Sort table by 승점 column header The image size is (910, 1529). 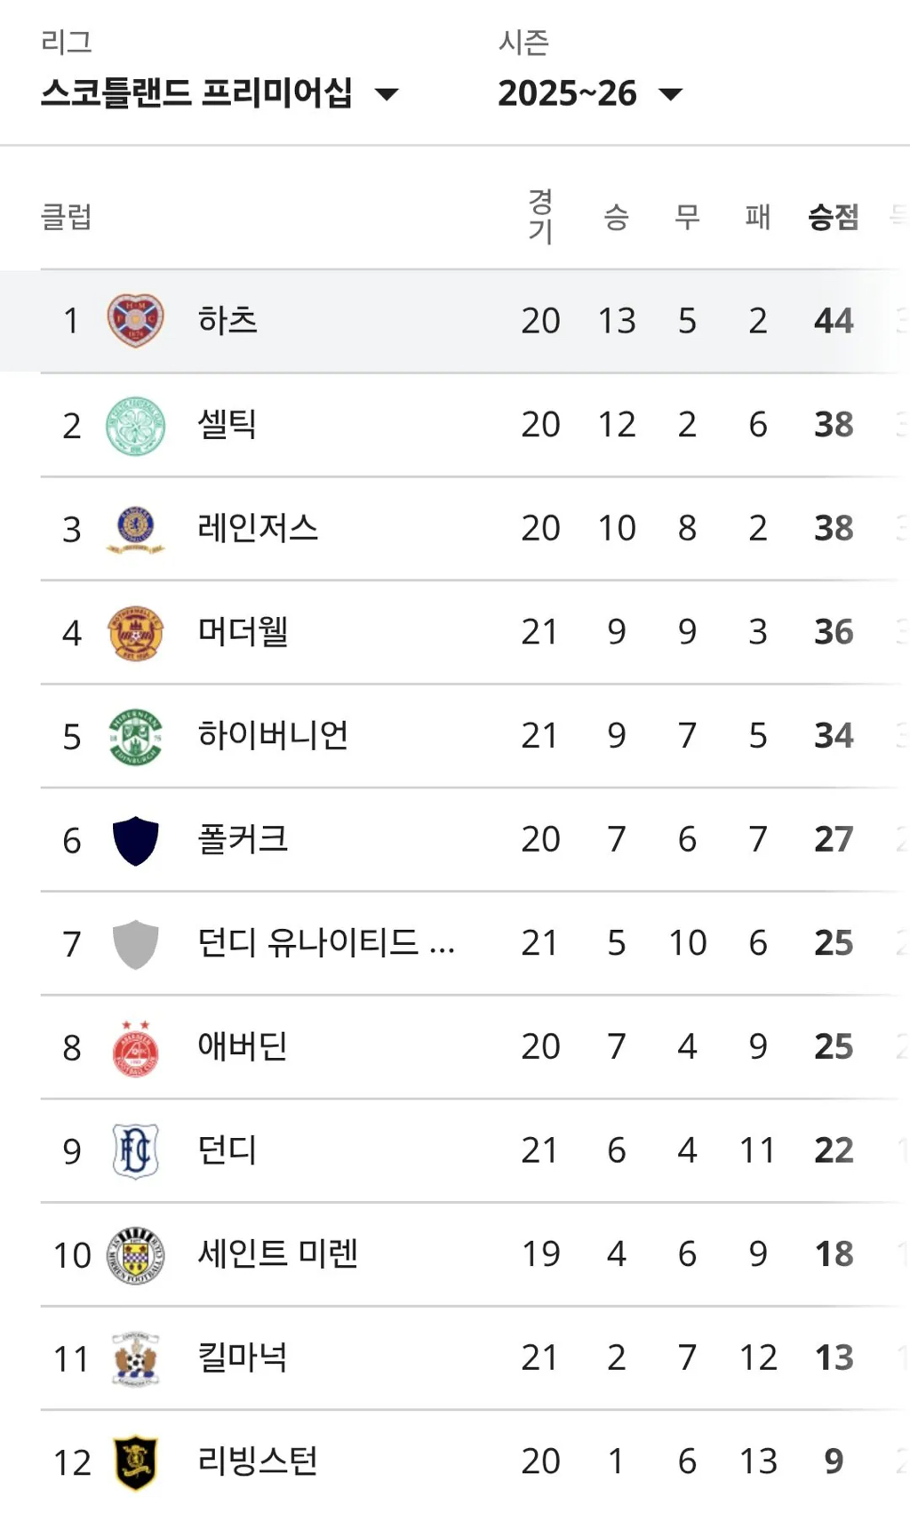[x=833, y=217]
